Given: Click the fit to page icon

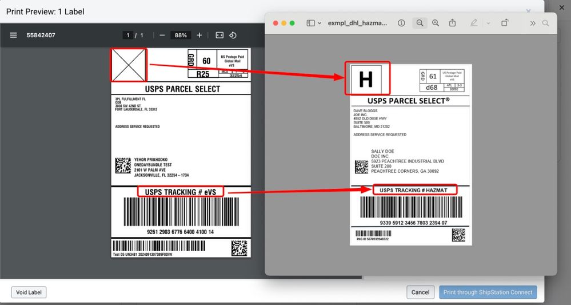Looking at the screenshot, I should [219, 35].
